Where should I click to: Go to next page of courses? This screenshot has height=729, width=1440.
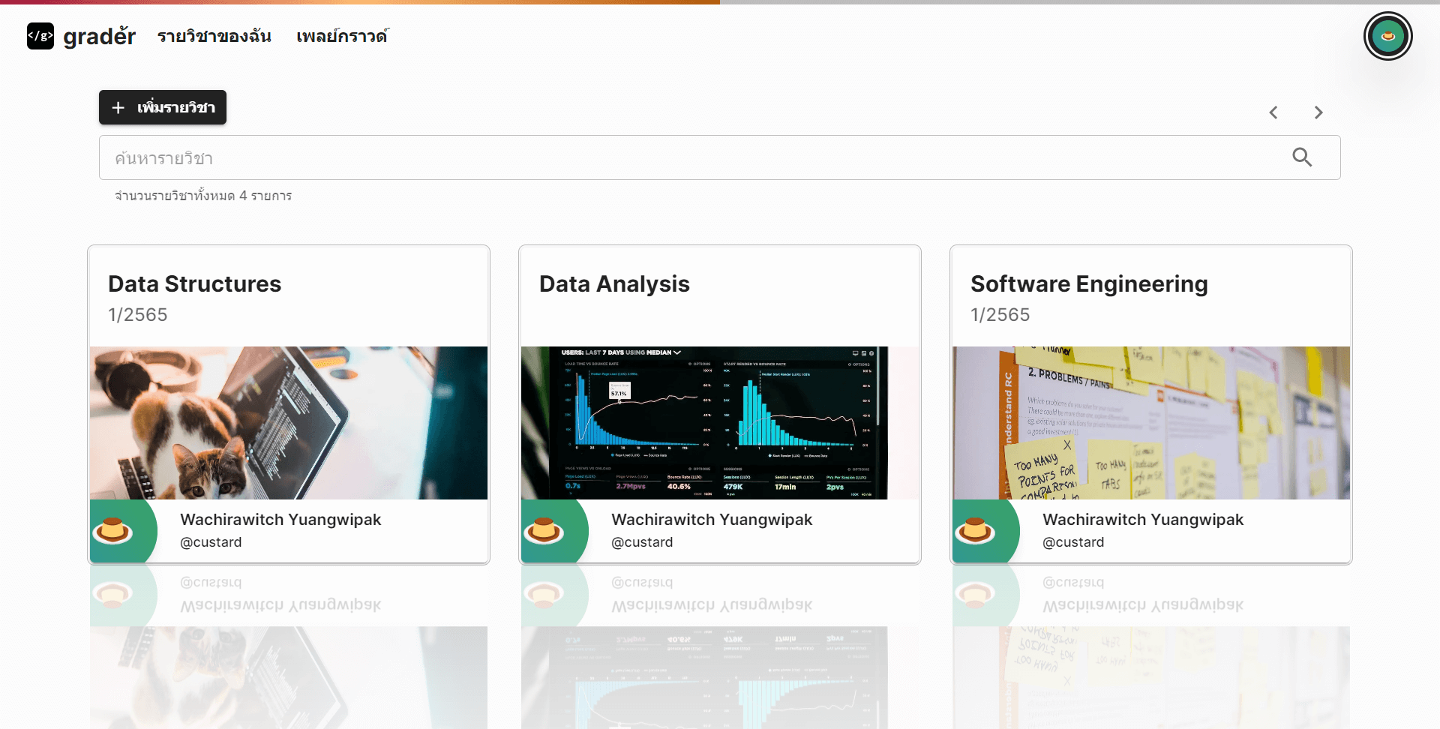(1318, 112)
